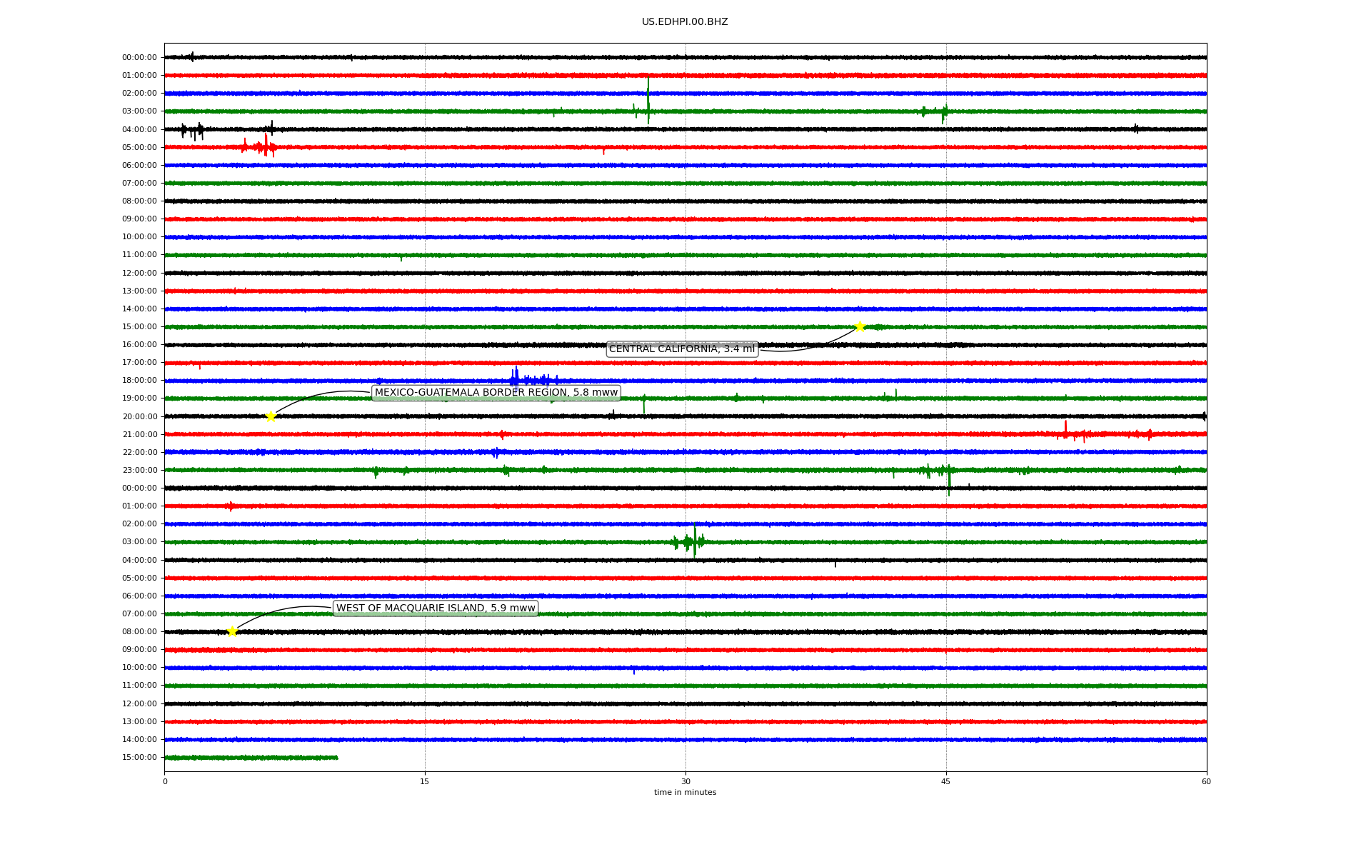Click the MEXICO-GUATEMALA BORDER REGION annotation label

click(496, 393)
